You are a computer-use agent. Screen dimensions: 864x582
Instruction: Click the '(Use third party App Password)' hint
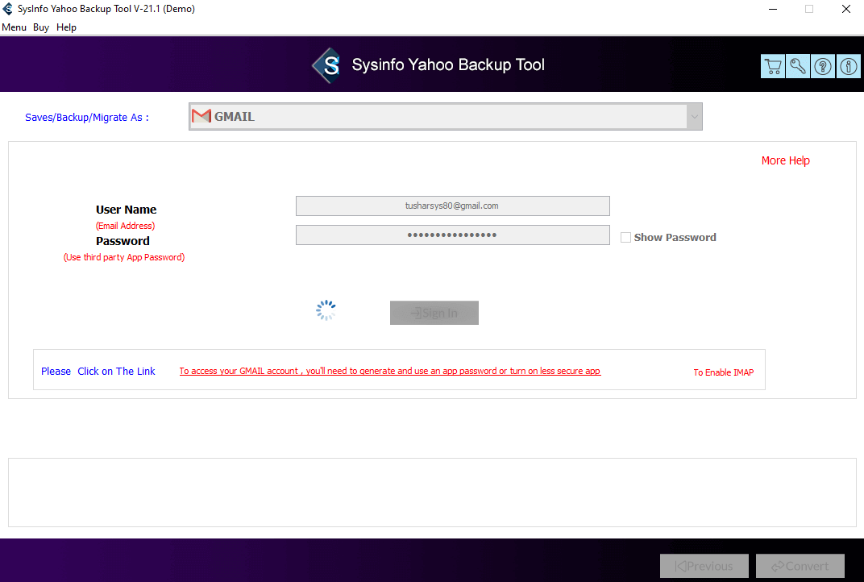click(124, 257)
